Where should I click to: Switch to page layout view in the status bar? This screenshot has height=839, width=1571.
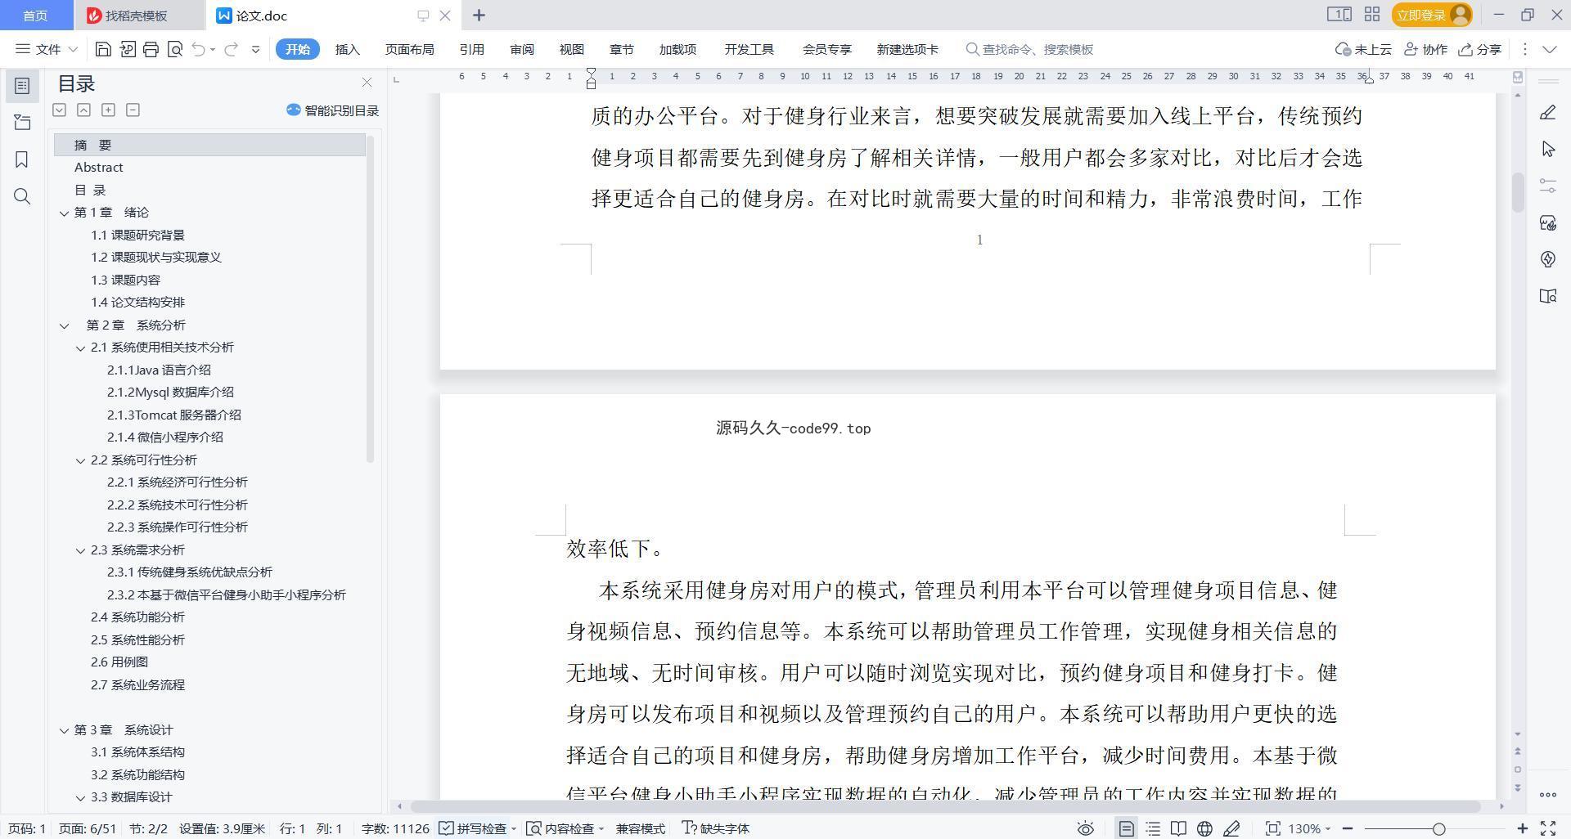[x=1126, y=828]
